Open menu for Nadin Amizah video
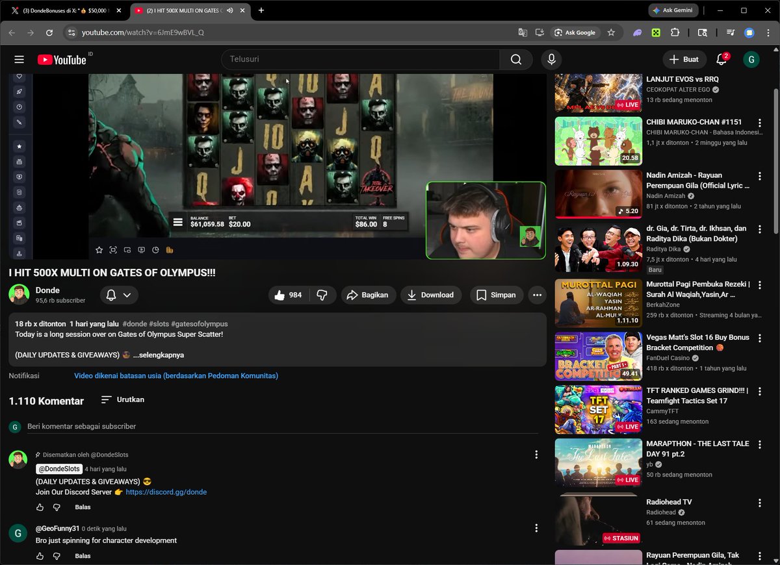 tap(760, 176)
